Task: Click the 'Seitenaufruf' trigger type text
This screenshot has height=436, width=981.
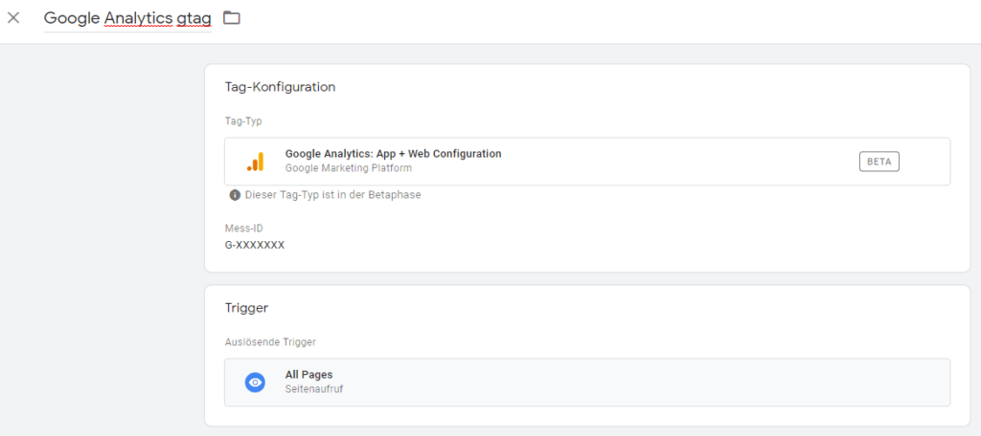Action: pos(314,389)
